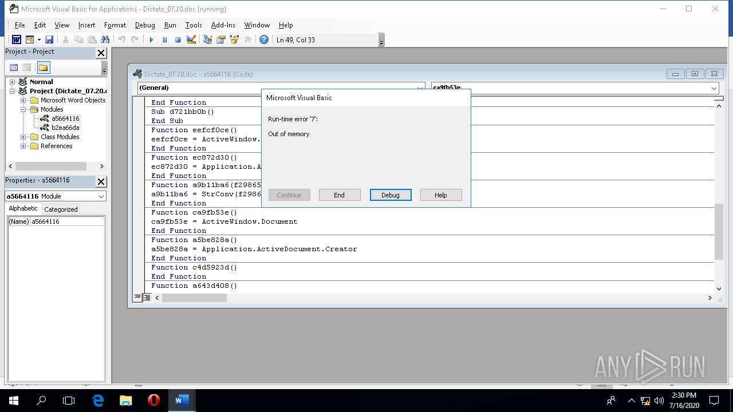733x412 pixels.
Task: Open the File menu
Action: [x=19, y=25]
